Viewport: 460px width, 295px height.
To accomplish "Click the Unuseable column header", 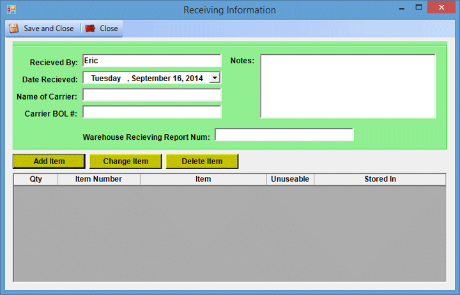I will tap(290, 179).
